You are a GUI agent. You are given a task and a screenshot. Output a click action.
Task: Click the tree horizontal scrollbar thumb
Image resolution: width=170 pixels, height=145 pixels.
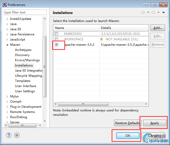tap(22, 125)
